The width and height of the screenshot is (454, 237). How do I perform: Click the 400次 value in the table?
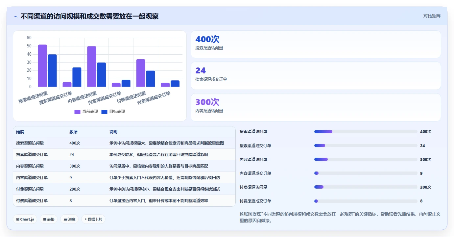(75, 143)
